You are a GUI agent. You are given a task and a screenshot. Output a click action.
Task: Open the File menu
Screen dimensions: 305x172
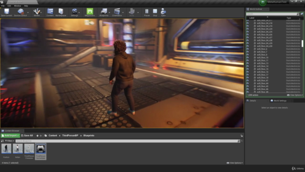[x=3, y=6]
